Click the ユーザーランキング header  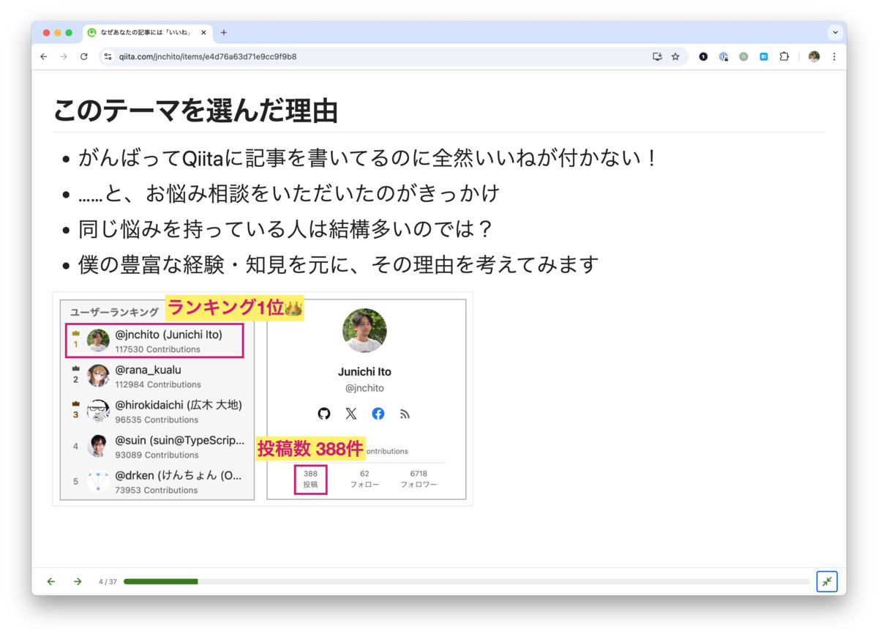[x=114, y=312]
